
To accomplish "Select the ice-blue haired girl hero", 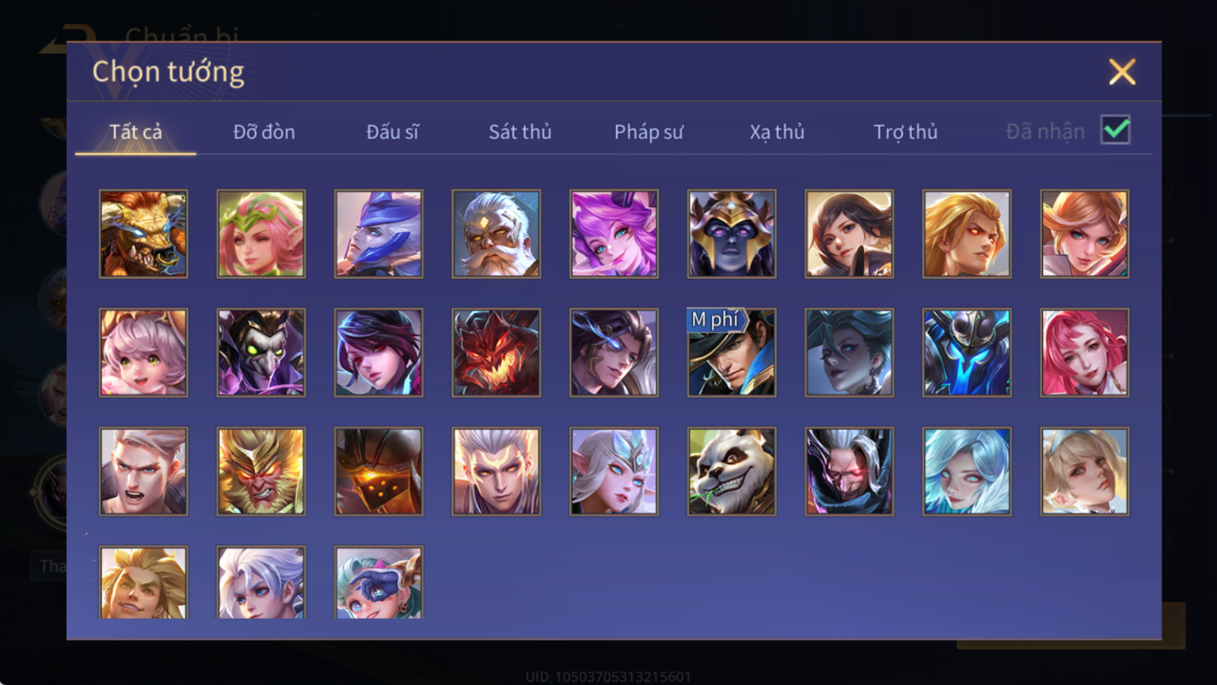I will [967, 471].
